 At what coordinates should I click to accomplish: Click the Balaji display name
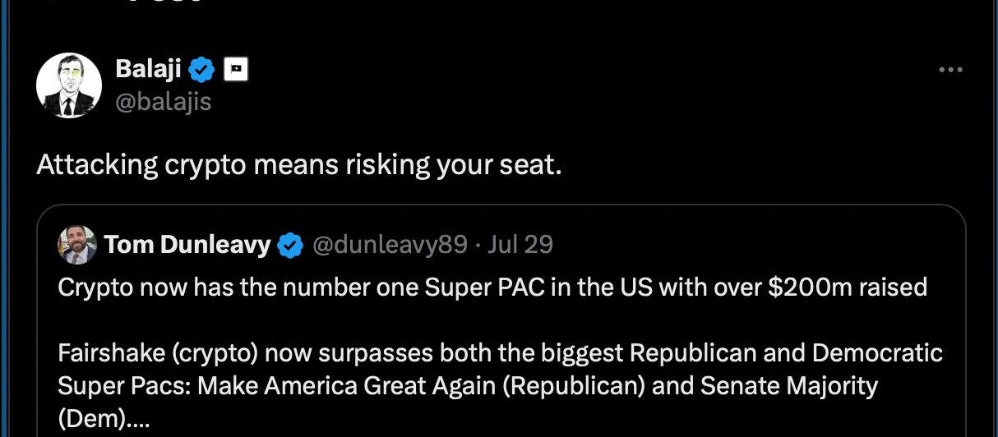coord(148,70)
